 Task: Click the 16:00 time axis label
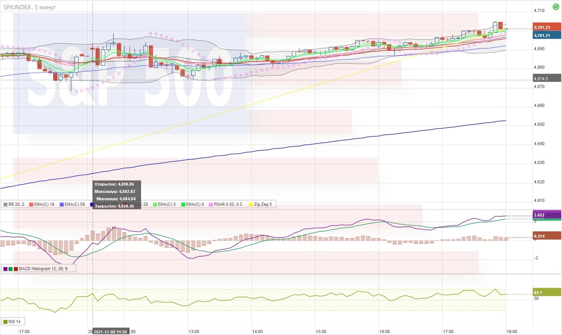coord(384,331)
